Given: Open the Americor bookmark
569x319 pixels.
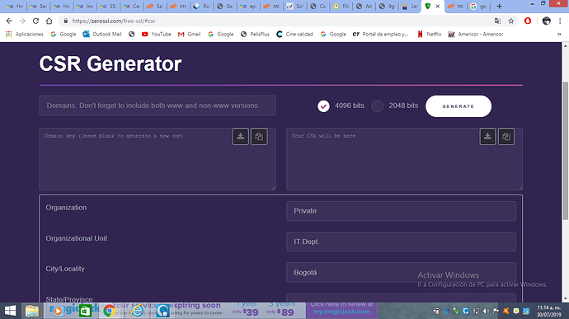Looking at the screenshot, I should pos(475,34).
